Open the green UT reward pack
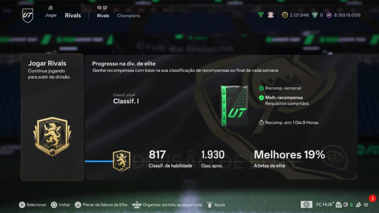The height and width of the screenshot is (213, 379). (234, 106)
